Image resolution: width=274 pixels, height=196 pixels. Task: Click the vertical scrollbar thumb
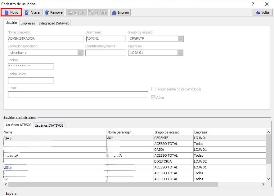[269, 149]
